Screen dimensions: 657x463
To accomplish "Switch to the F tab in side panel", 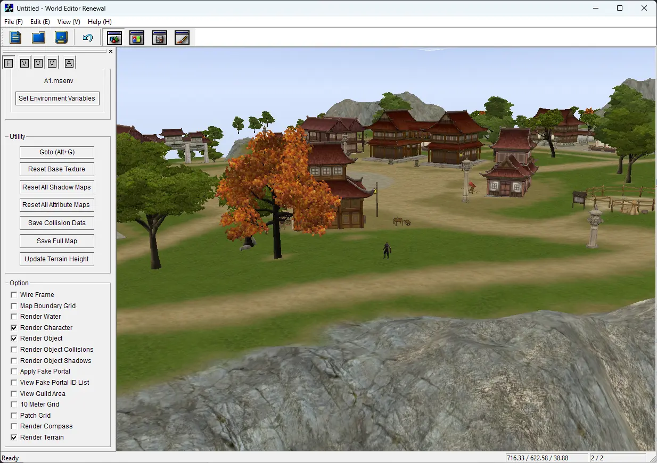I will click(9, 63).
